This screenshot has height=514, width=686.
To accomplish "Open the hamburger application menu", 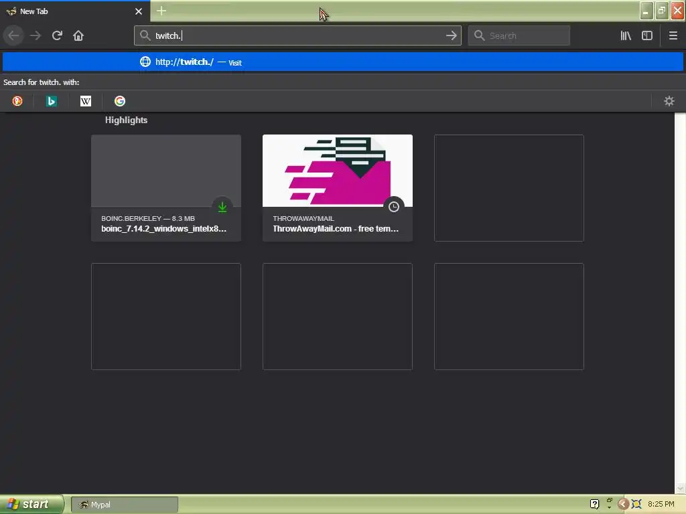I will pyautogui.click(x=673, y=35).
